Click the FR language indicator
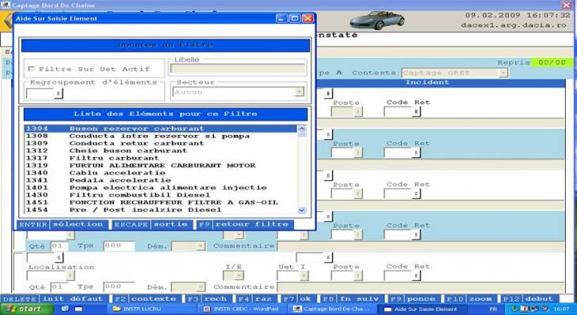The height and width of the screenshot is (315, 577). click(493, 309)
